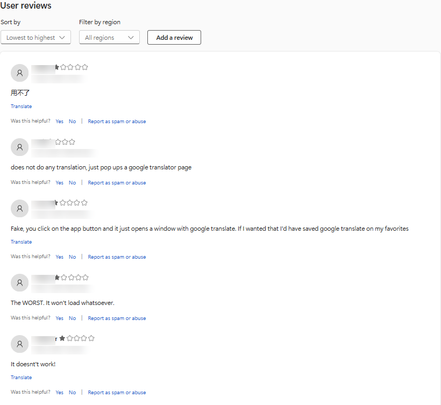The height and width of the screenshot is (405, 441).
Task: Click star rating of the '用不了' review
Action: tap(72, 67)
